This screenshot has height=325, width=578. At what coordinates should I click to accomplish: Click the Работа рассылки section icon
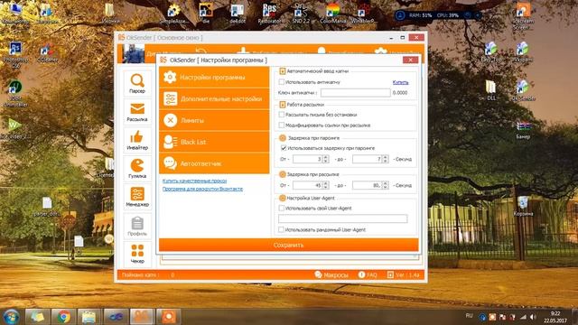coord(283,105)
